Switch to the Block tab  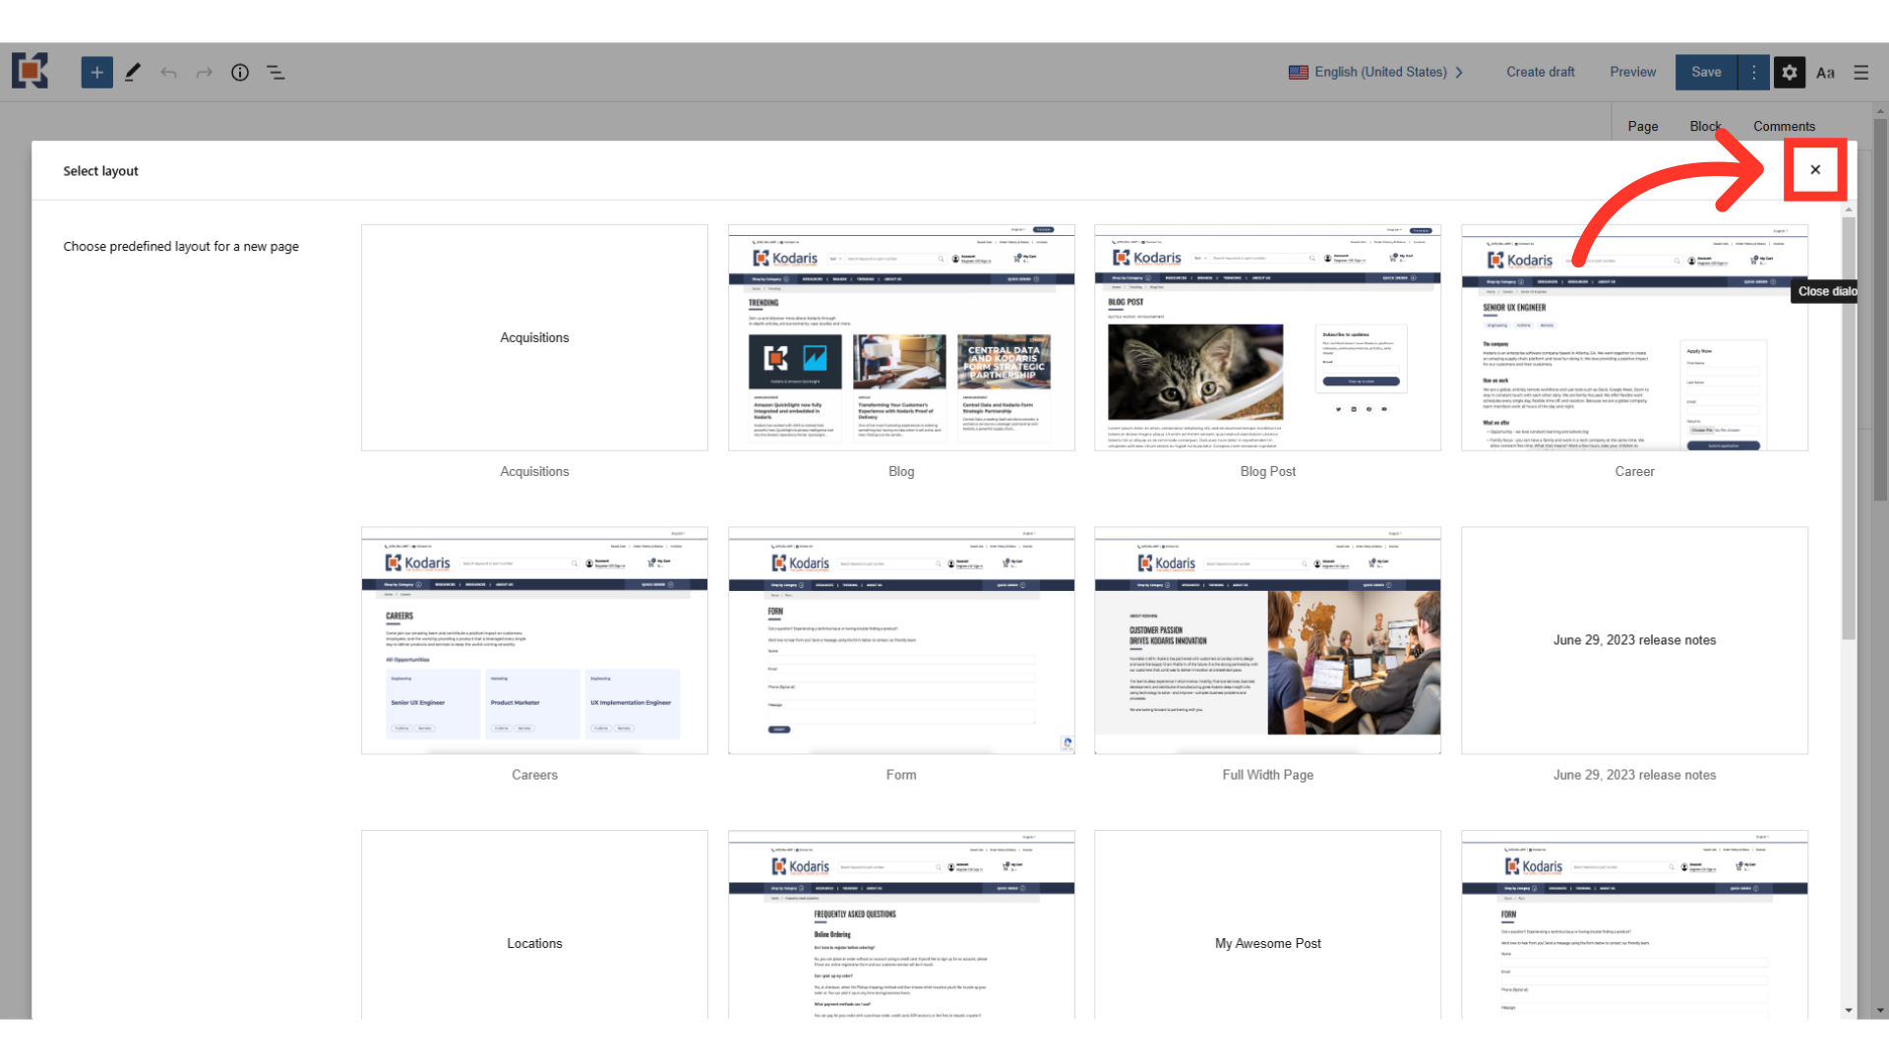coord(1705,126)
